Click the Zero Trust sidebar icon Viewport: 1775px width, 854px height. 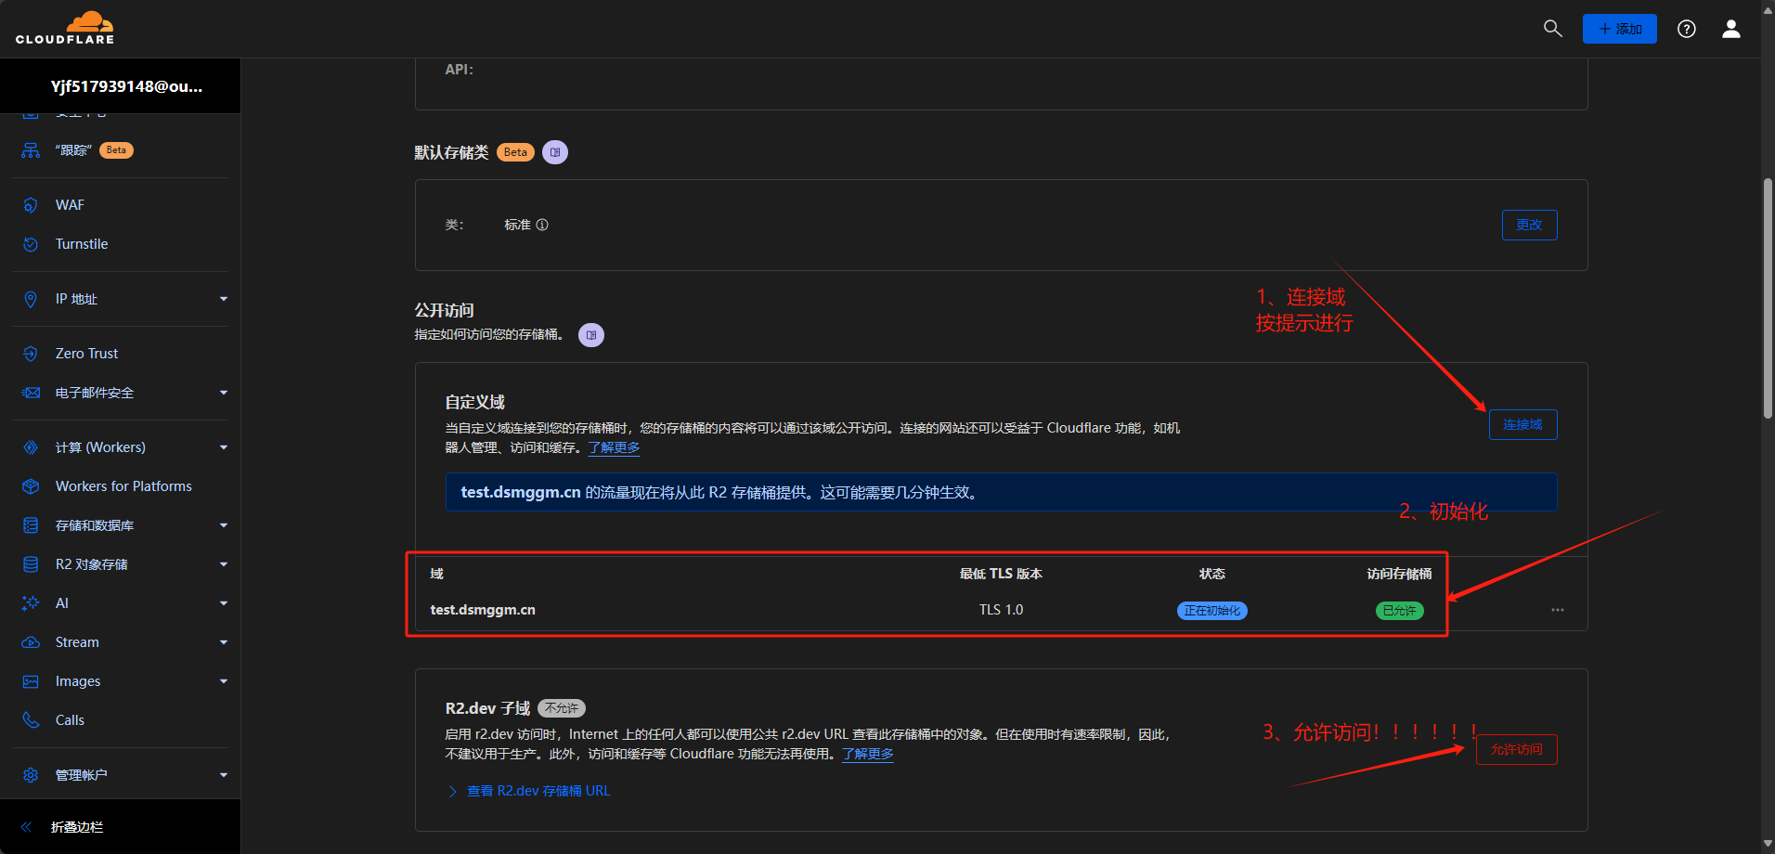point(31,354)
